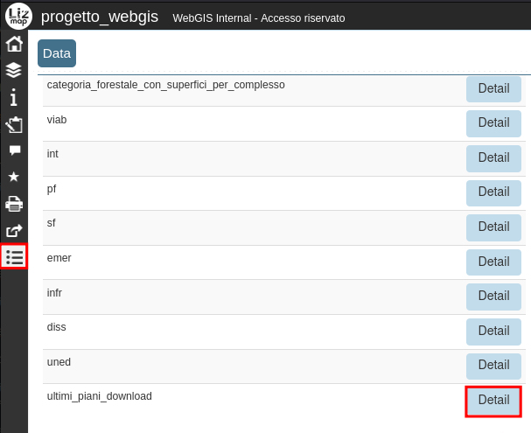Open the Home icon in sidebar

click(x=14, y=44)
